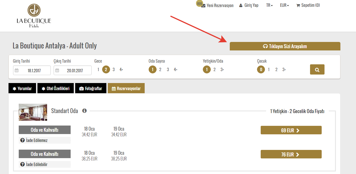Click the question icon beside İade Edilebilir
The image size is (356, 174).
pyautogui.click(x=22, y=164)
